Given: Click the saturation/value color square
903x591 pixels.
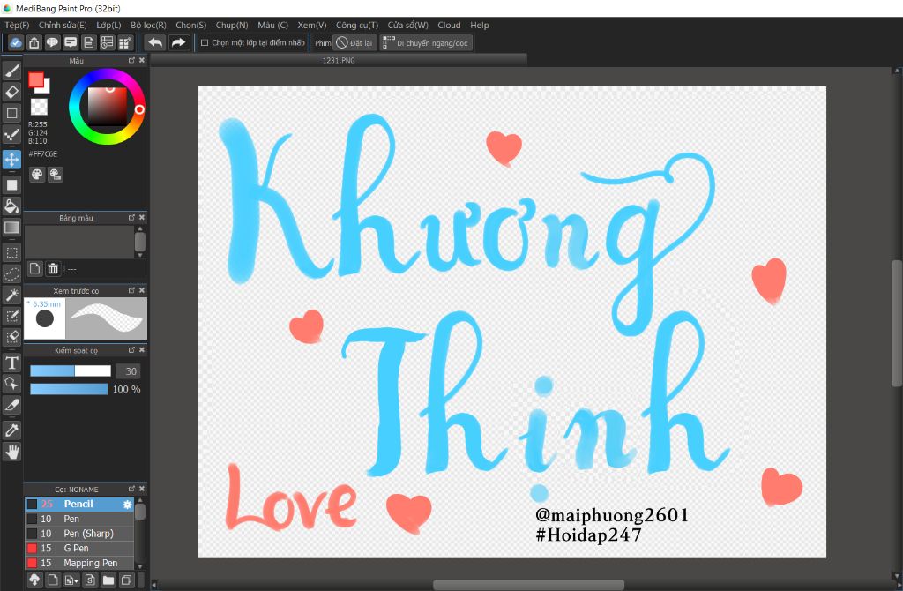Looking at the screenshot, I should [x=107, y=107].
